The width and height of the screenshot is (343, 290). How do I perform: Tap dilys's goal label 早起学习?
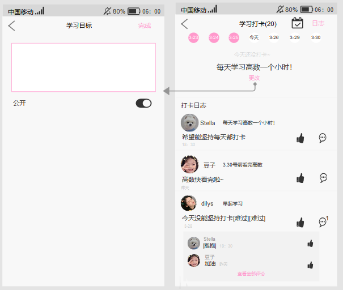(x=232, y=204)
